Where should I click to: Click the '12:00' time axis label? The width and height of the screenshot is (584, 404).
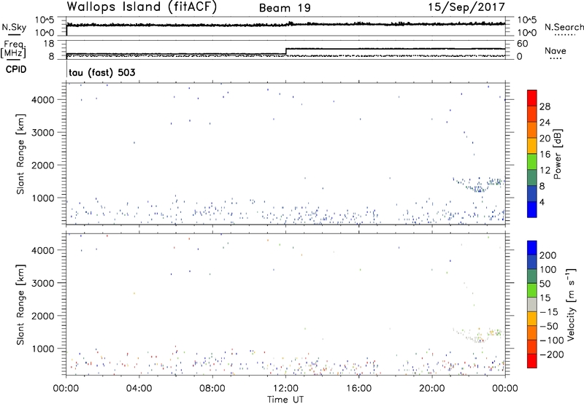click(285, 389)
